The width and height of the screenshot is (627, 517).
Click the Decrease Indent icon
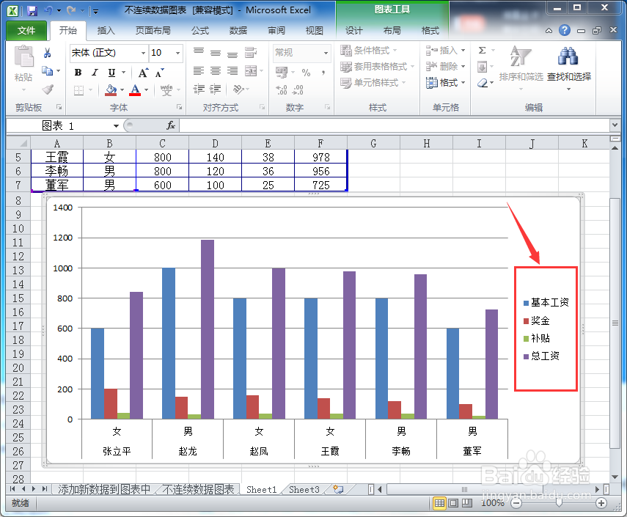coord(199,89)
